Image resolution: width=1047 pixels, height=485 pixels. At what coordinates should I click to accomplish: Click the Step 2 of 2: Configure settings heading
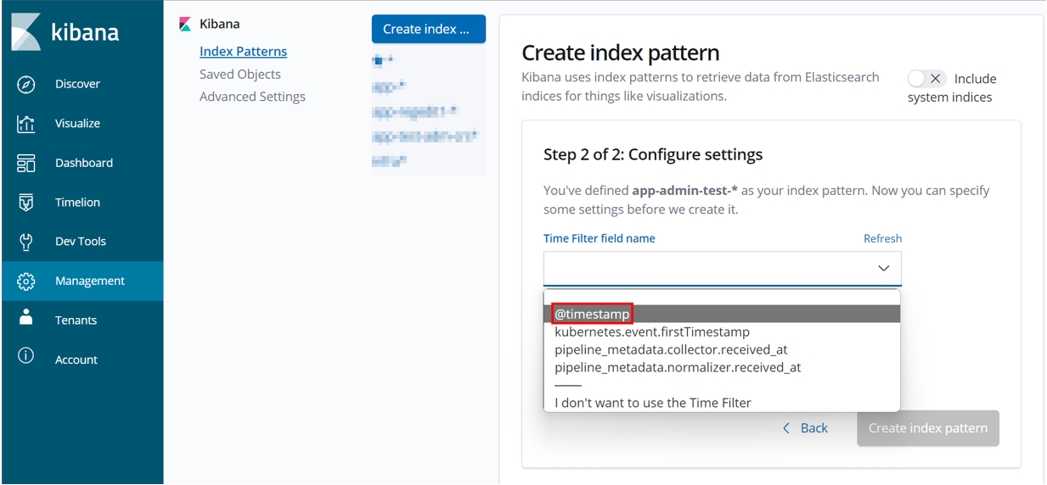[653, 155]
